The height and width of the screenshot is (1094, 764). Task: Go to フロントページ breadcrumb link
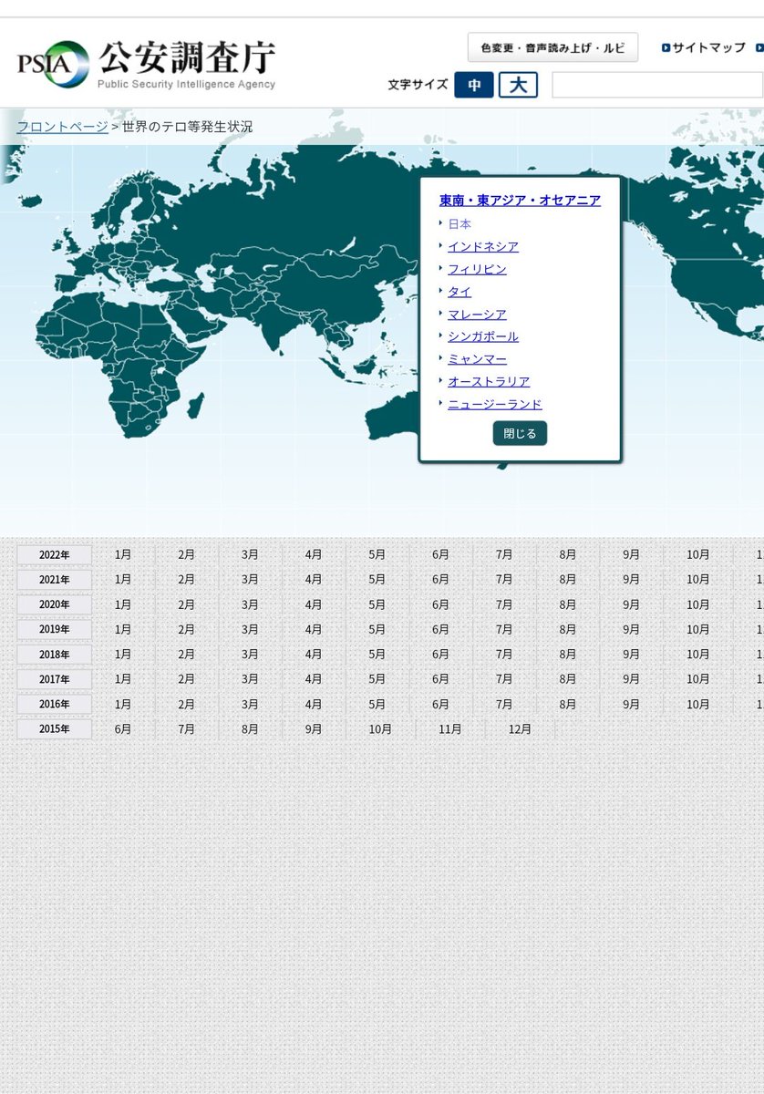(x=62, y=127)
